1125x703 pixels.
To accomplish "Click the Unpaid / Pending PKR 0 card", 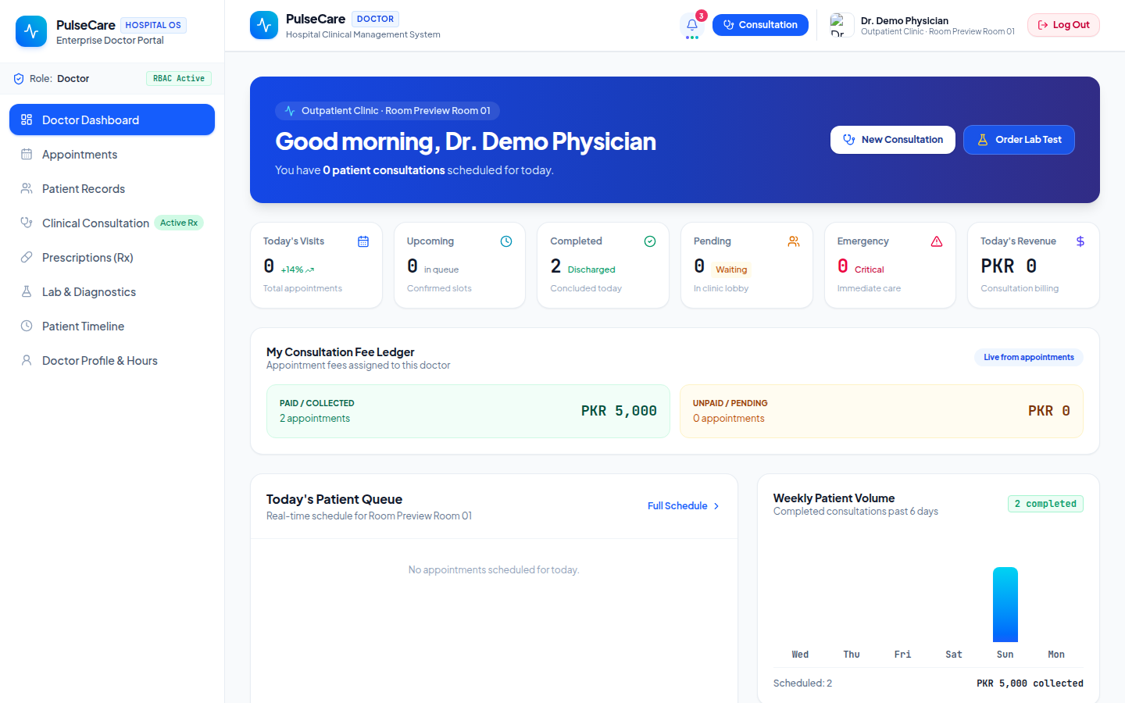I will coord(881,411).
